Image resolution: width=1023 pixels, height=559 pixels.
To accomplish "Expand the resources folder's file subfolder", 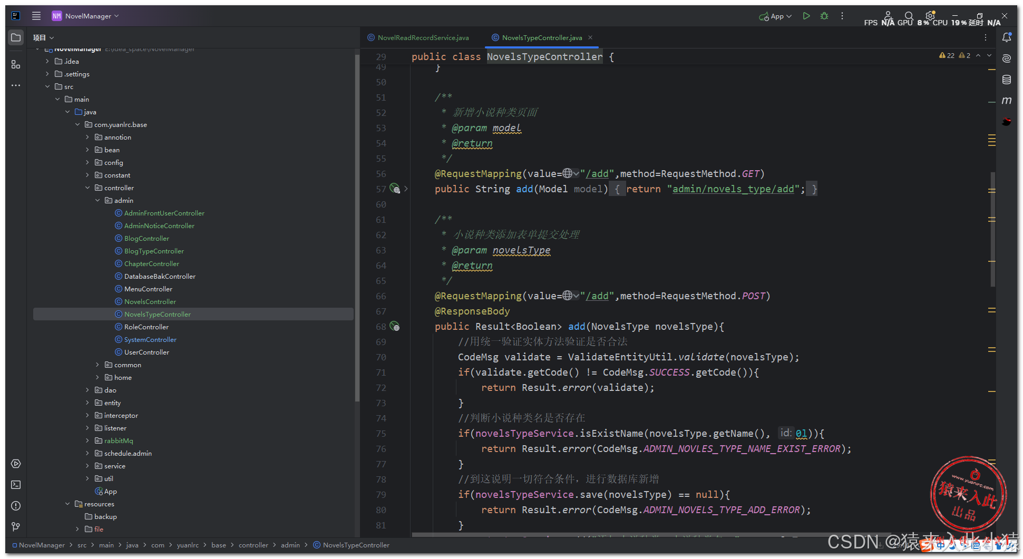I will pos(77,529).
